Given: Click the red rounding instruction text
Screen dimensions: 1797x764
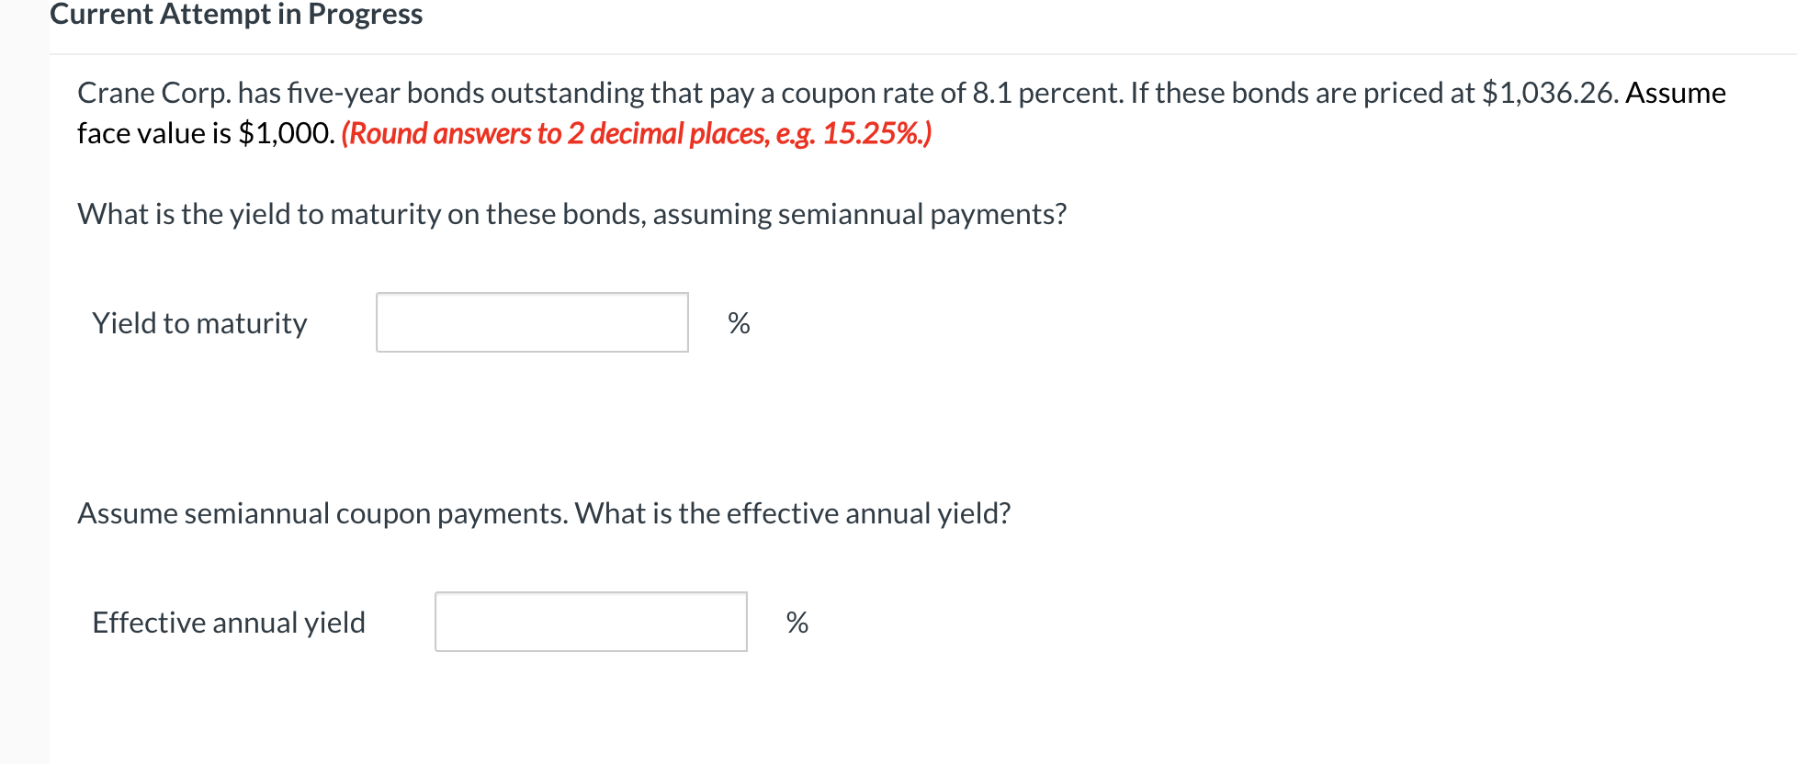Looking at the screenshot, I should click(637, 134).
